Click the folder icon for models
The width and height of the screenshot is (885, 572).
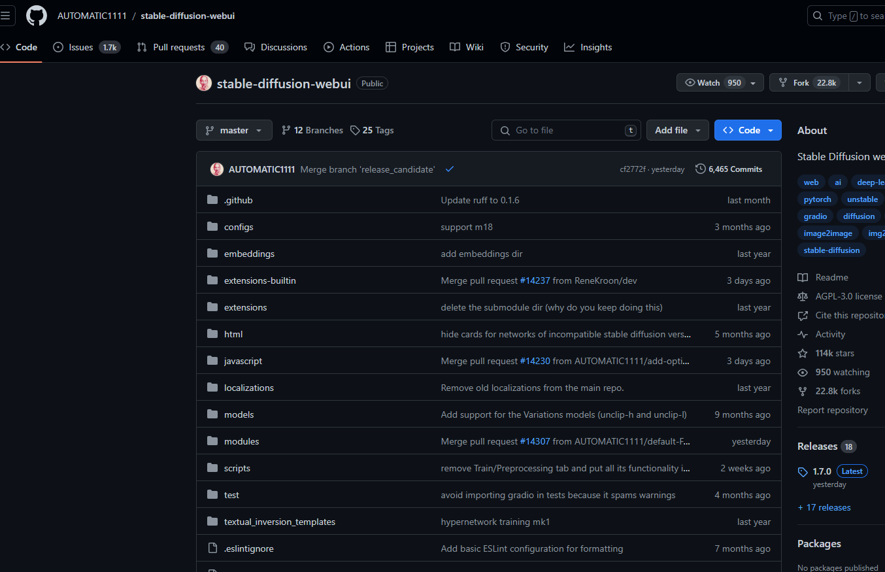pyautogui.click(x=212, y=414)
